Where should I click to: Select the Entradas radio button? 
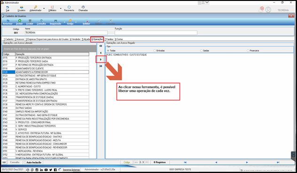[155, 51]
